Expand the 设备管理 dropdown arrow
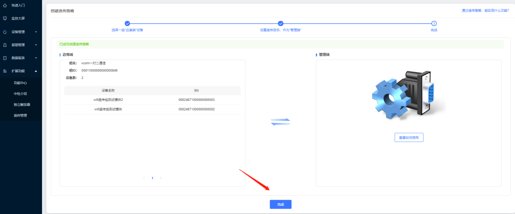 click(36, 32)
